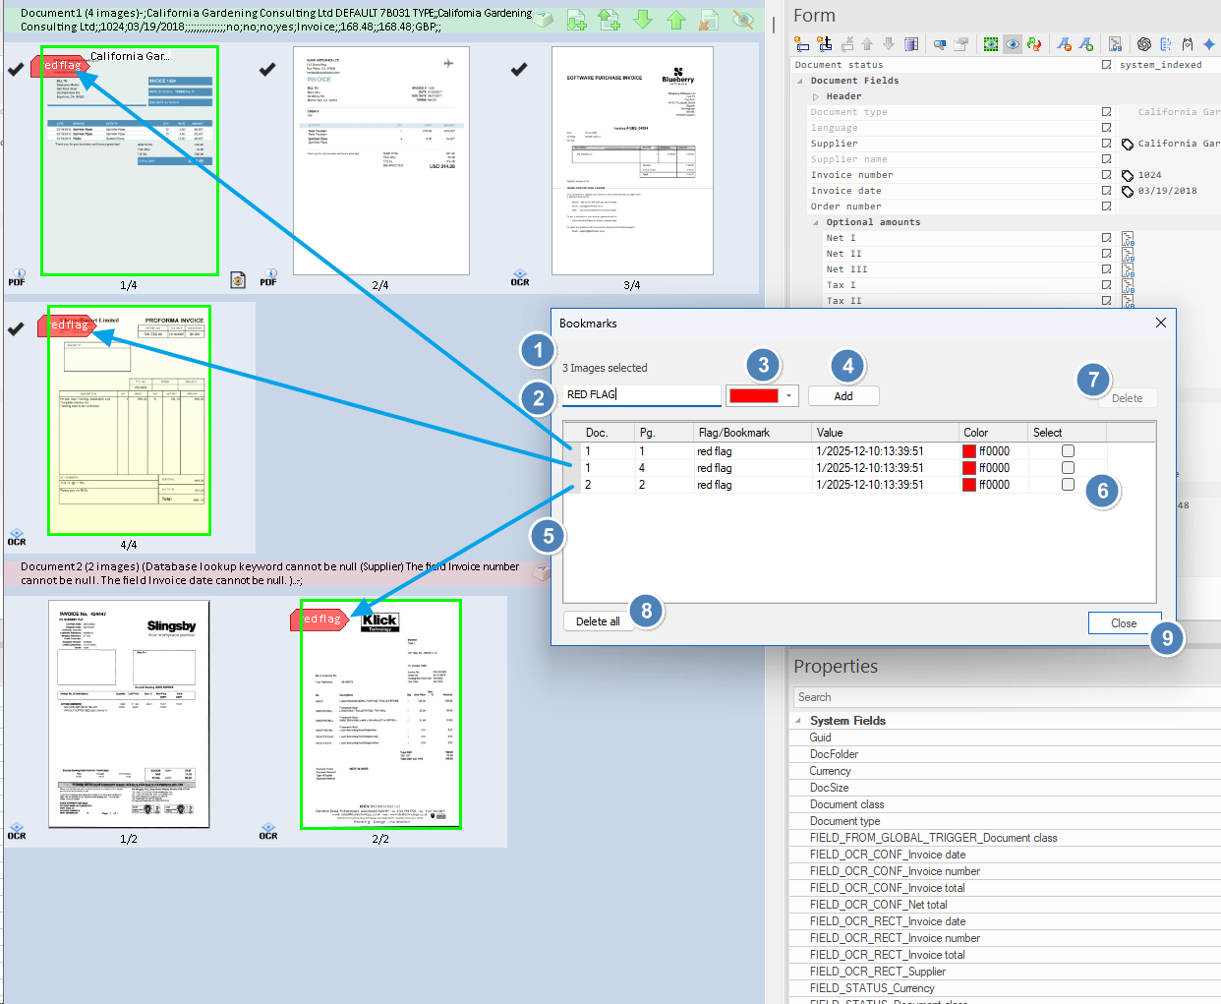Expand the Header section in Form
This screenshot has width=1221, height=1004.
pyautogui.click(x=816, y=96)
